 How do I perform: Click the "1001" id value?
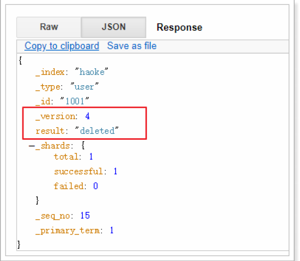pyautogui.click(x=74, y=101)
